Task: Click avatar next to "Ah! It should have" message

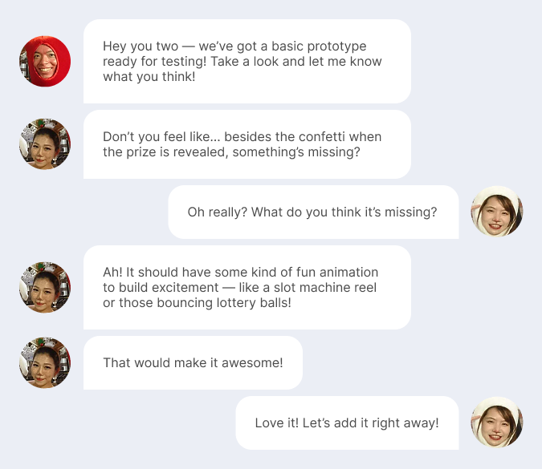Action: (45, 287)
